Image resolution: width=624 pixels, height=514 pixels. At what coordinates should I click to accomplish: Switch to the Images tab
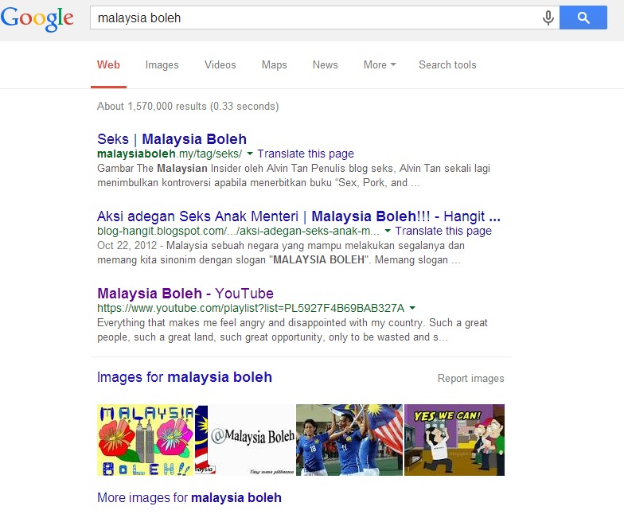(162, 65)
